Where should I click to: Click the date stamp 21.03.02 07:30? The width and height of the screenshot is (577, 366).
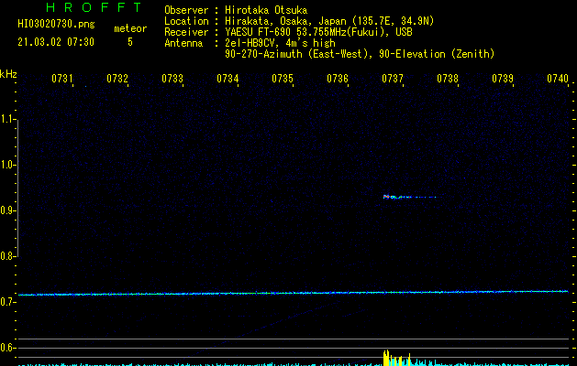[x=56, y=42]
